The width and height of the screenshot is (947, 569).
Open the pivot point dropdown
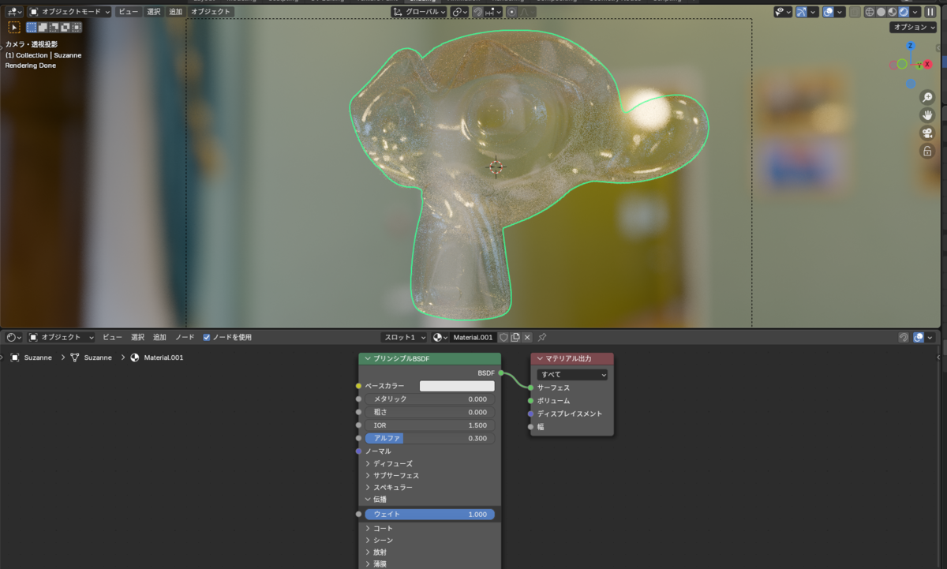(460, 12)
